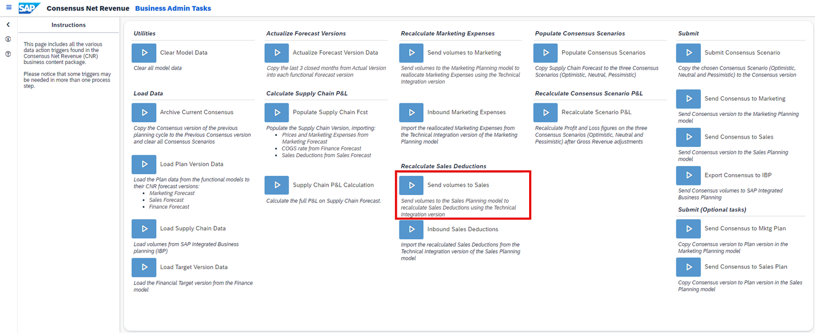Screen dimensions: 815x333
Task: Open the help question-mark icon in sidebar
Action: [x=8, y=54]
